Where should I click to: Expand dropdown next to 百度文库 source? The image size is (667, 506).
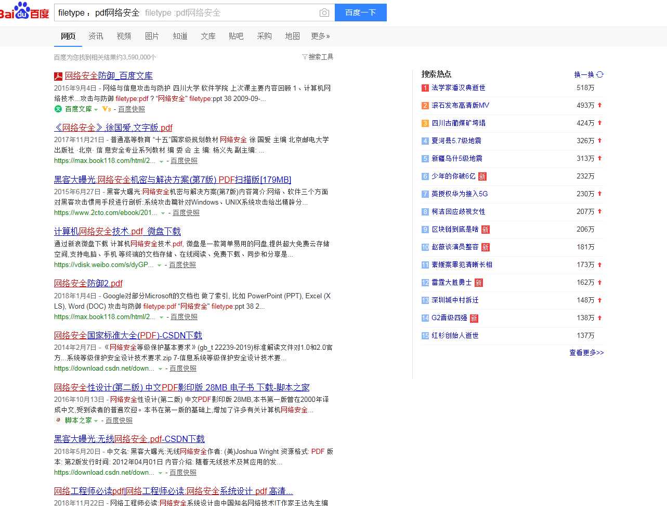pos(96,109)
